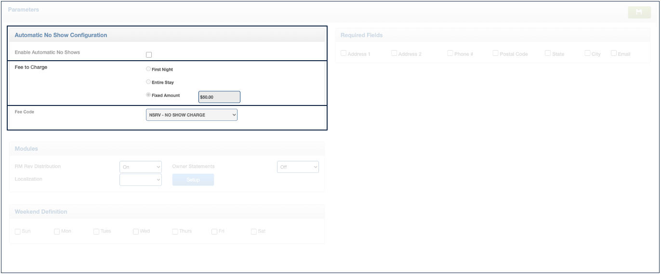The height and width of the screenshot is (275, 661).
Task: Expand the Localization dropdown
Action: [x=140, y=180]
